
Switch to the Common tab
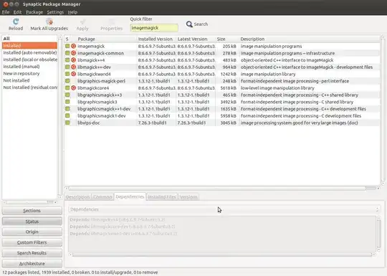(102, 197)
